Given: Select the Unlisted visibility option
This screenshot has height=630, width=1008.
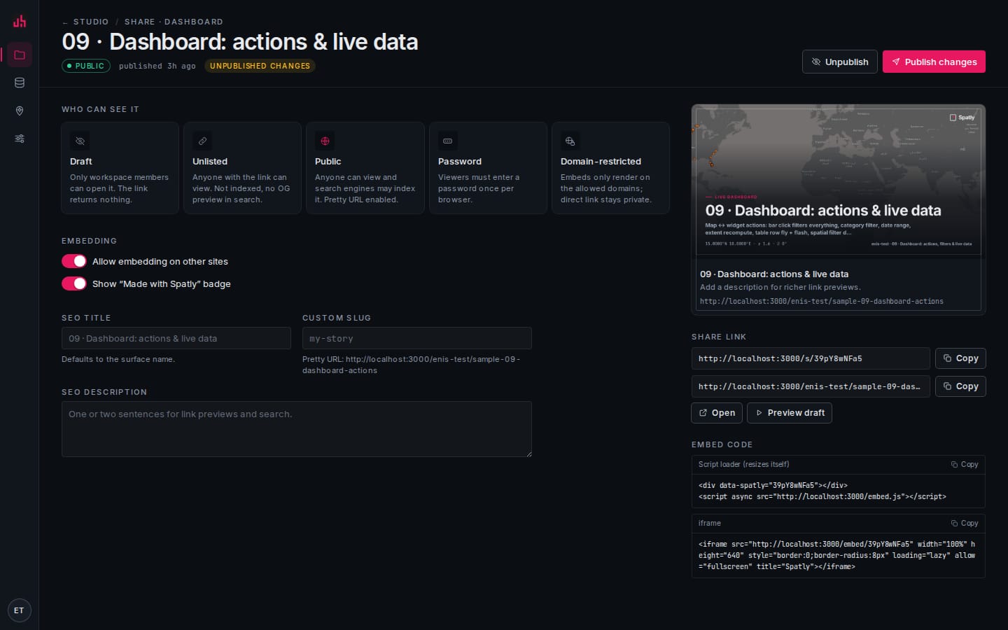Looking at the screenshot, I should (x=242, y=168).
